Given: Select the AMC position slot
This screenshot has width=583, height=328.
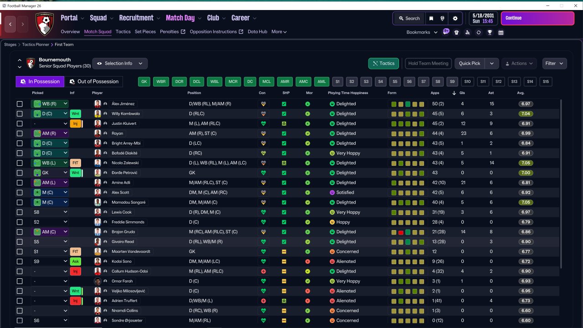Looking at the screenshot, I should 302,82.
